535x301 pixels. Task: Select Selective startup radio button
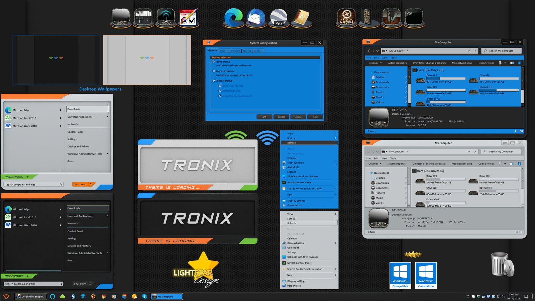click(x=214, y=81)
